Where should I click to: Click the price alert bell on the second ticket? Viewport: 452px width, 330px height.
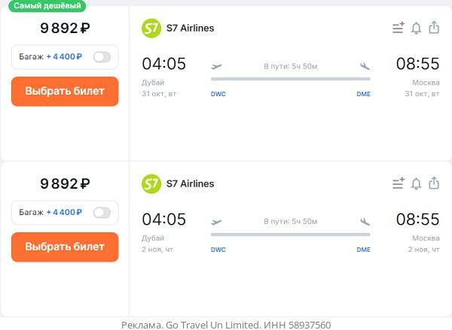pos(416,183)
